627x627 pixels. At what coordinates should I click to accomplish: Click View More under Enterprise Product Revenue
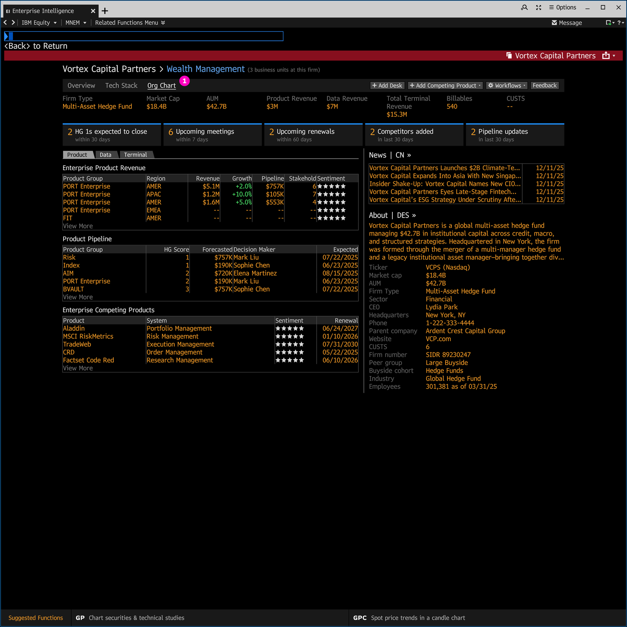pyautogui.click(x=78, y=226)
